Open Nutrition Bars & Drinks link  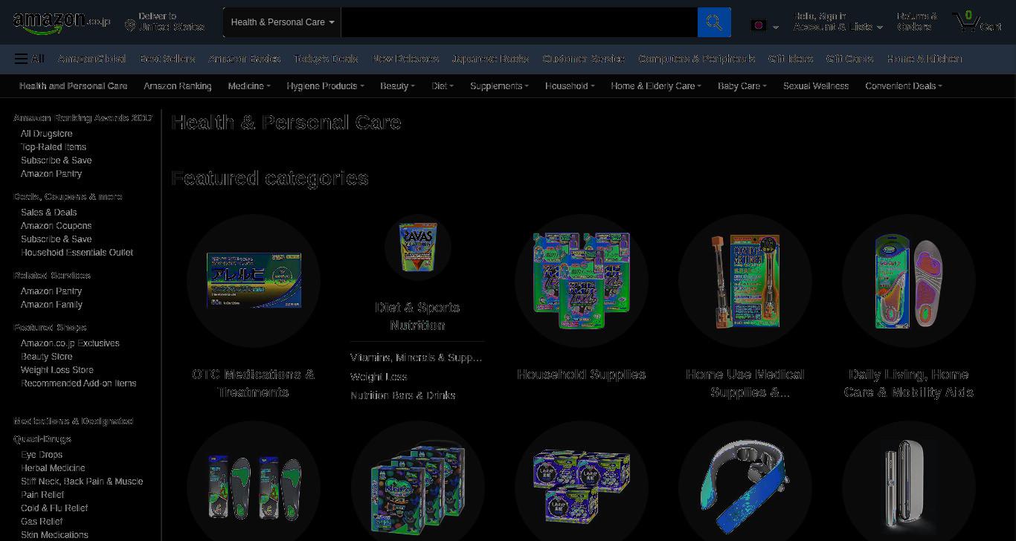402,395
